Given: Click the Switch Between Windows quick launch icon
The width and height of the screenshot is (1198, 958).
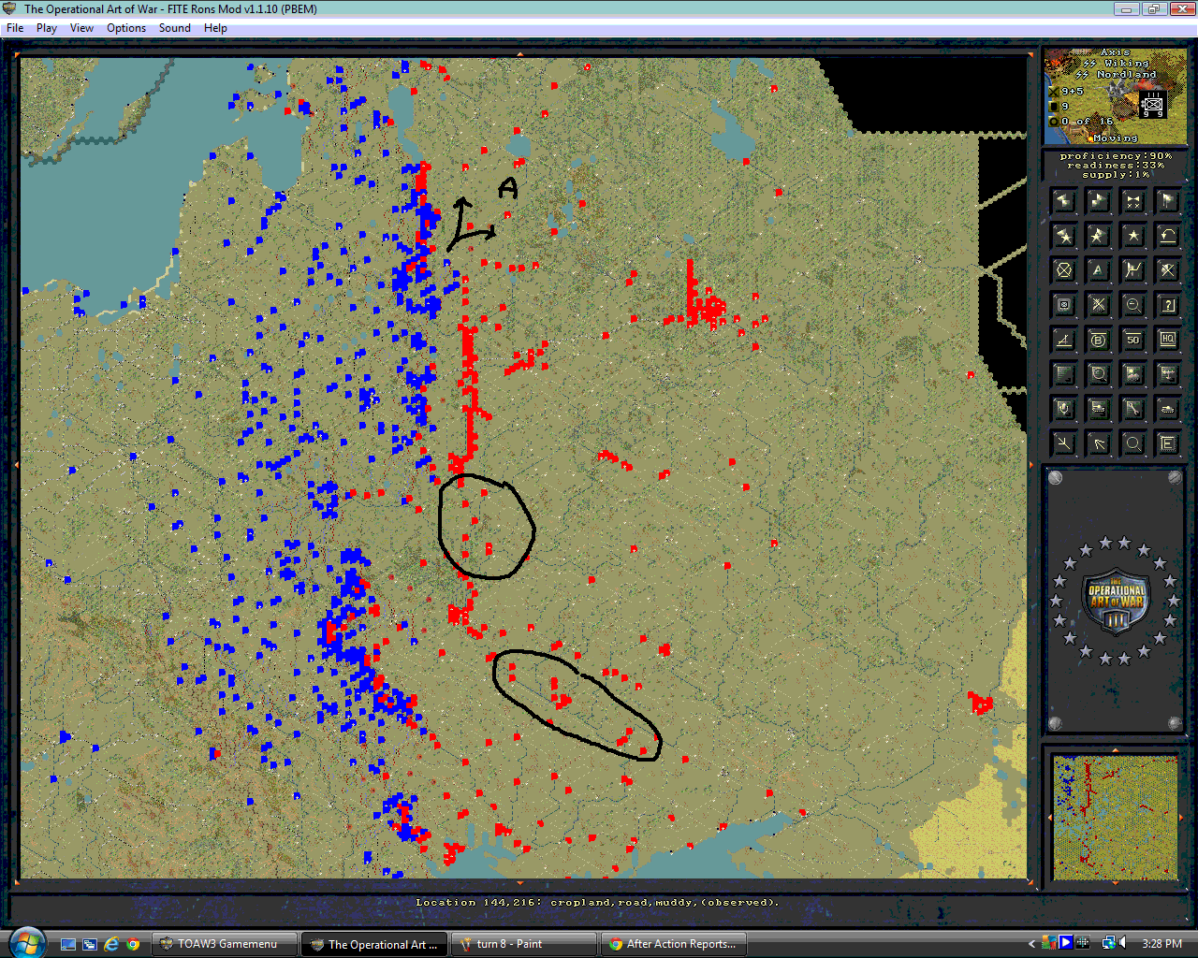Looking at the screenshot, I should point(90,944).
